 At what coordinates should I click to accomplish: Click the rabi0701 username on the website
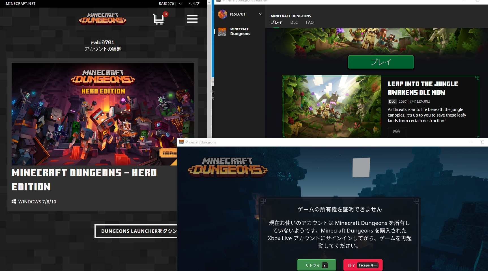pyautogui.click(x=103, y=42)
